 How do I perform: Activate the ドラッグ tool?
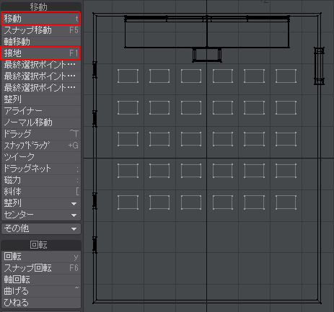point(41,134)
